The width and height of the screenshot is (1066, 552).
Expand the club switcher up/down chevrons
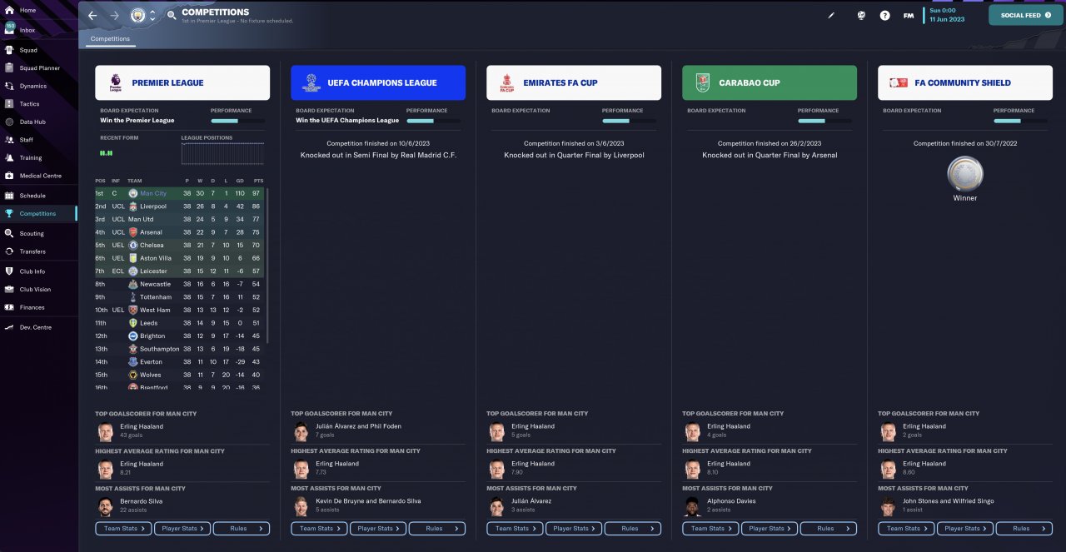click(x=152, y=15)
